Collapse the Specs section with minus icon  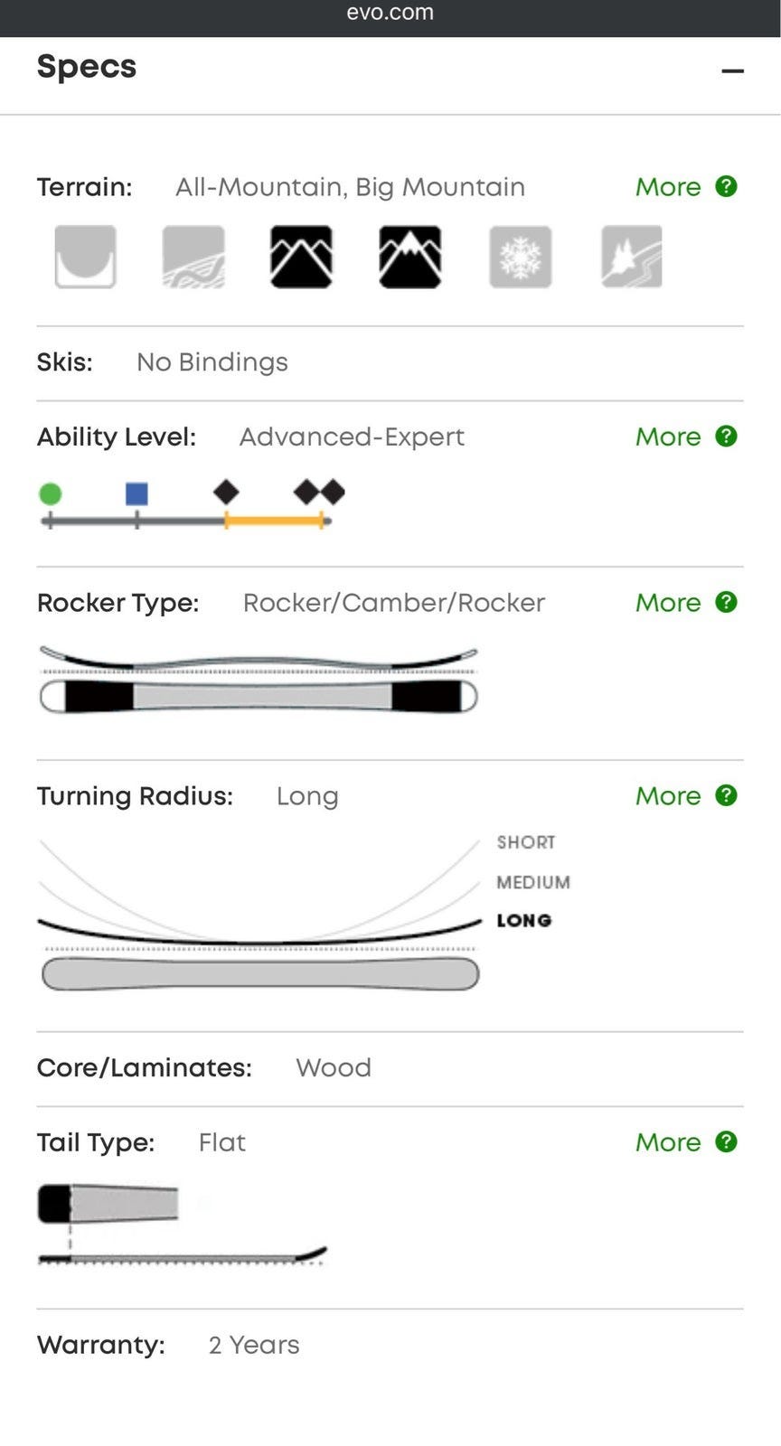tap(732, 70)
